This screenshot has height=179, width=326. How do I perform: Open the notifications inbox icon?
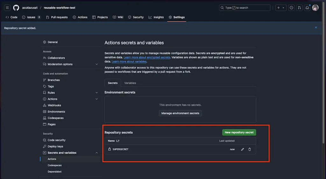click(x=307, y=8)
